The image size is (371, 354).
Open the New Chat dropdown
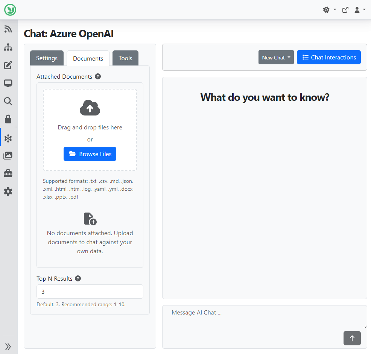(x=276, y=57)
